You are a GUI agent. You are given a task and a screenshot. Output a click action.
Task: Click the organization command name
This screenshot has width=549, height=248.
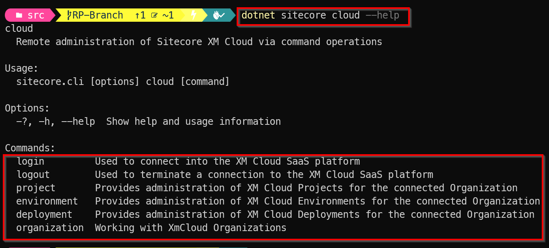point(50,228)
